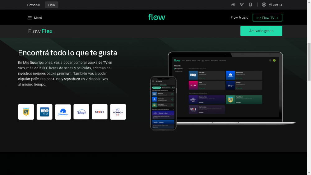Click the Wi-Fi icon in top bar
This screenshot has height=175, width=311.
(242, 5)
